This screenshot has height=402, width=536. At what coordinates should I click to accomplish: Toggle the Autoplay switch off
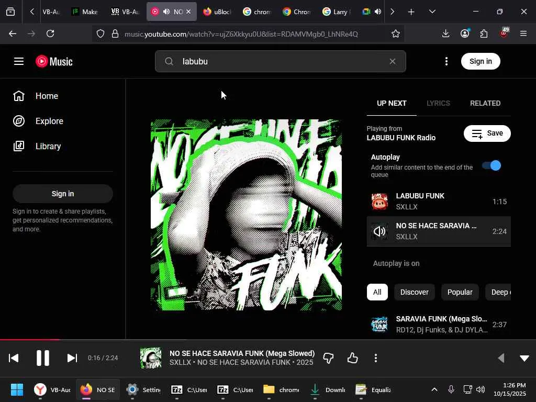(492, 166)
